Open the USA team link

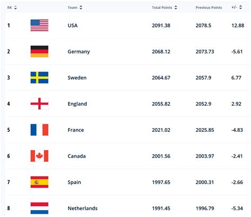[73, 25]
